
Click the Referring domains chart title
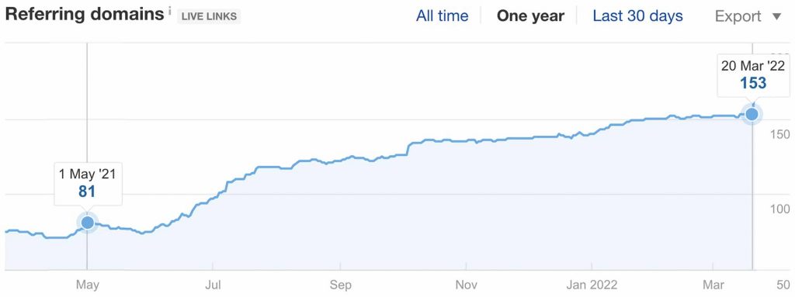(x=84, y=14)
